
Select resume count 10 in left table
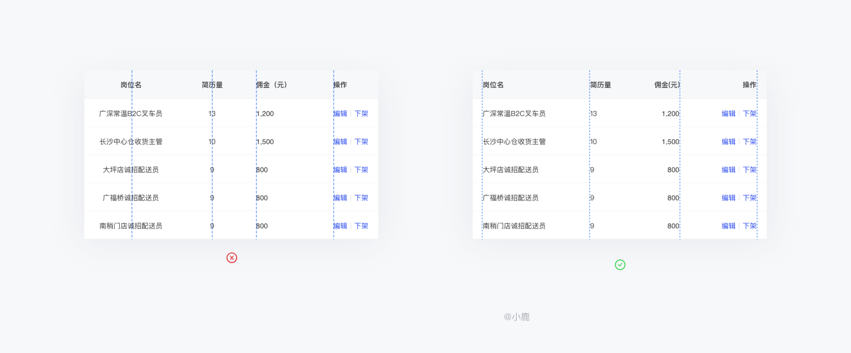[212, 142]
